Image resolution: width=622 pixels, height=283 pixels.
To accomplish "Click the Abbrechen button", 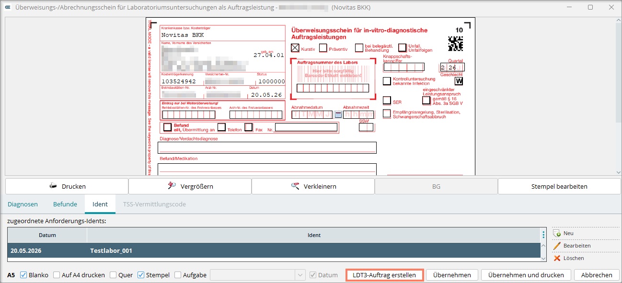I will (x=597, y=275).
